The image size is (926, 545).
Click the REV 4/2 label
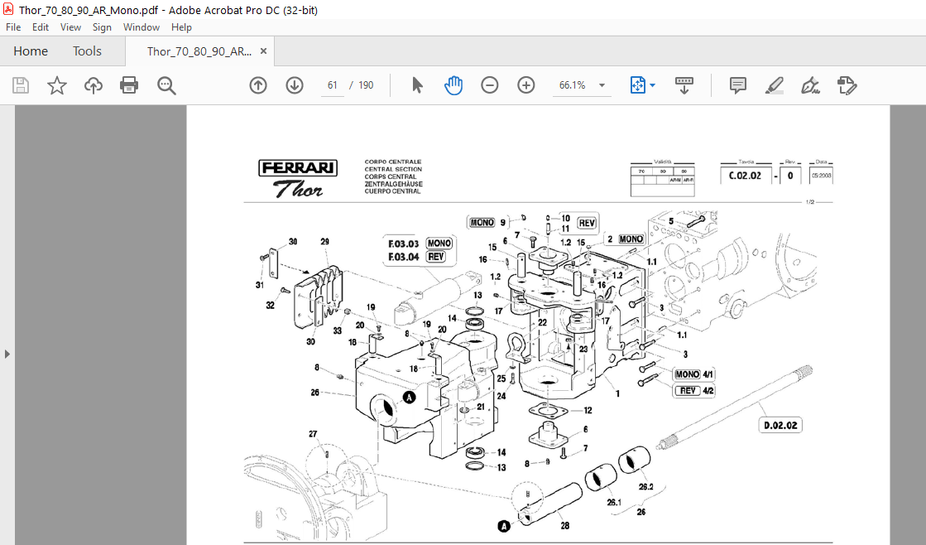694,391
